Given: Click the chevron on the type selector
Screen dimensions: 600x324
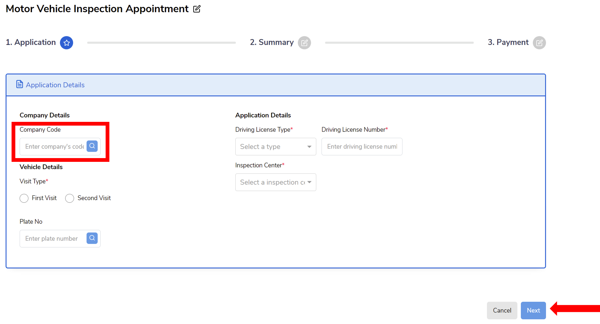Looking at the screenshot, I should pyautogui.click(x=309, y=147).
